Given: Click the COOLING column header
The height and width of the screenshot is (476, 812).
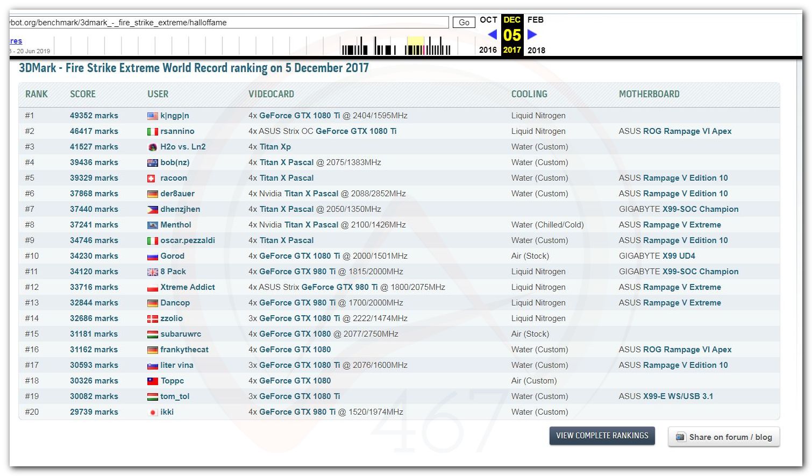Looking at the screenshot, I should 529,94.
